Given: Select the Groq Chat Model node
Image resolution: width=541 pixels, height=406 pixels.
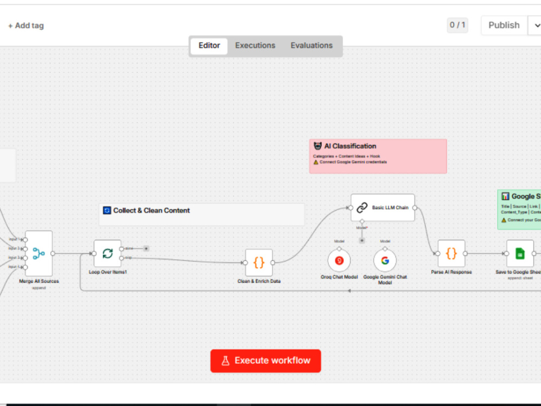Looking at the screenshot, I should pyautogui.click(x=339, y=261).
